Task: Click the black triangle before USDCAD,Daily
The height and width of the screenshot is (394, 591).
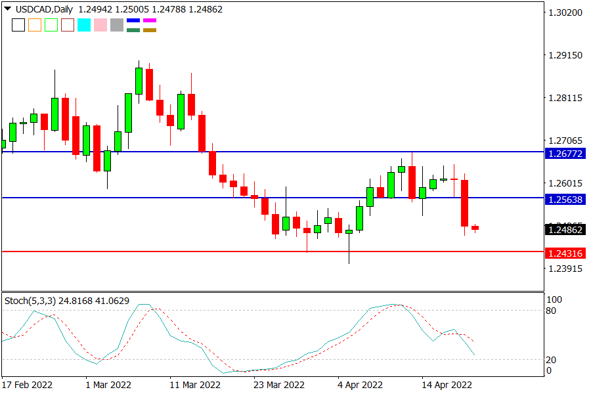Action: (x=7, y=9)
